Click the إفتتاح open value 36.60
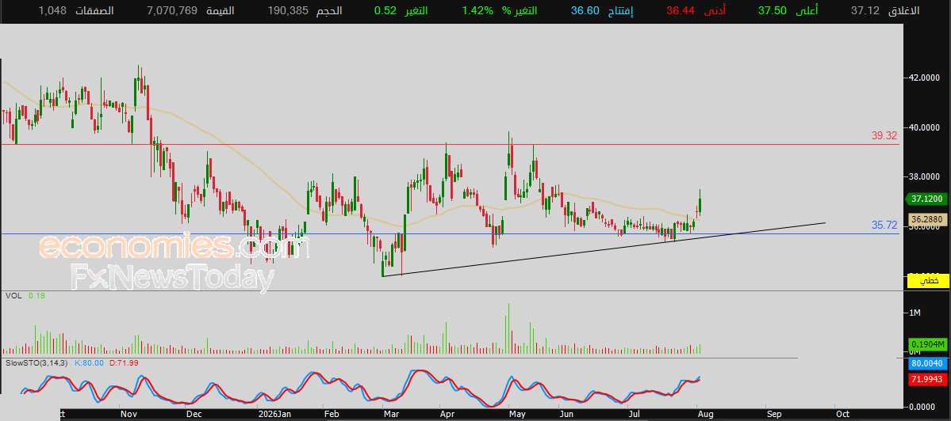 tap(585, 10)
